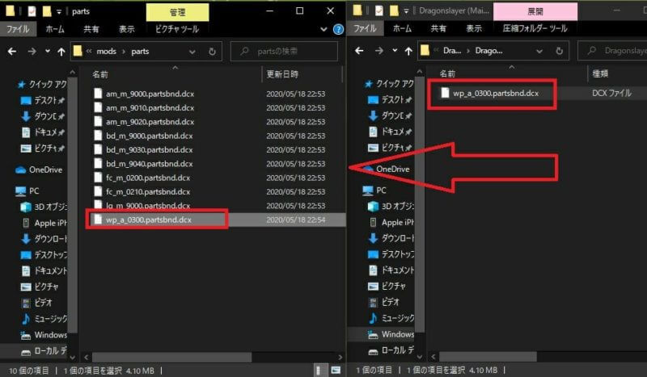This screenshot has height=377, width=647.
Task: Click the partsの検索 search box
Action: click(x=284, y=52)
